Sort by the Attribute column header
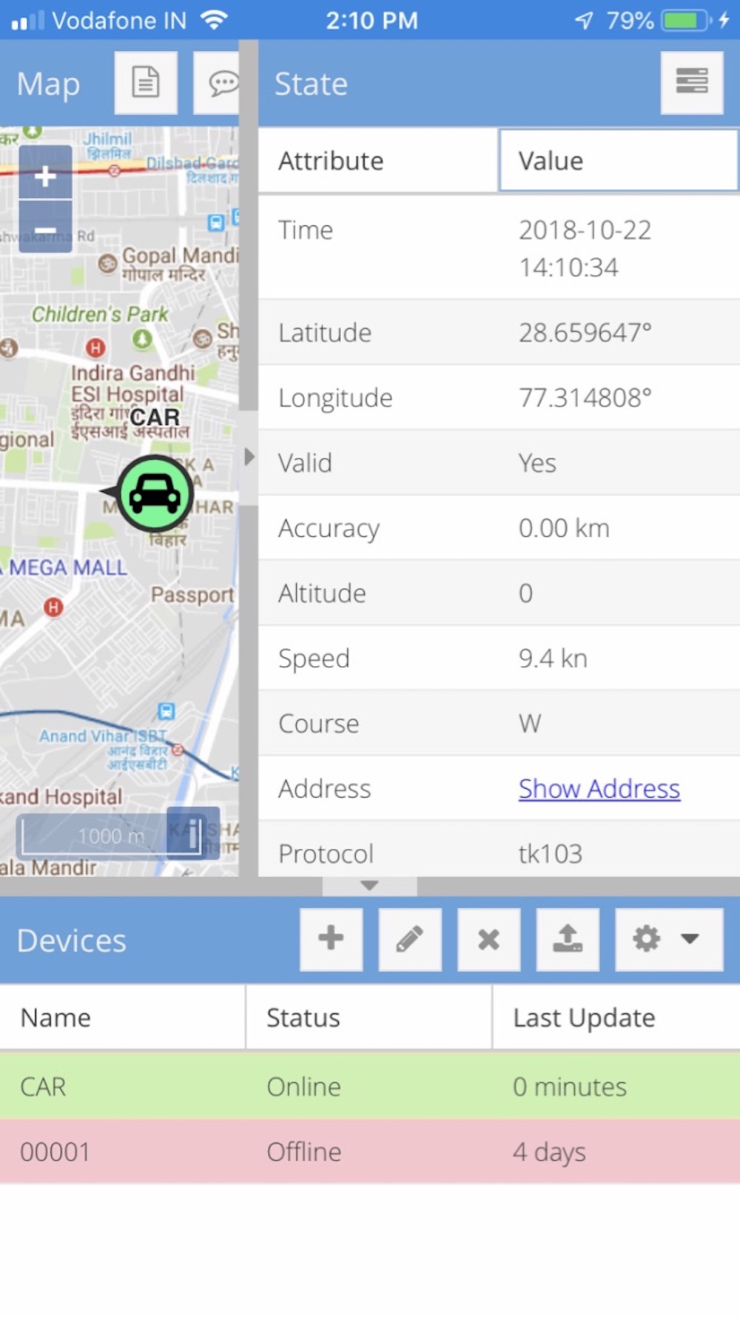The image size is (740, 1317). tap(378, 161)
